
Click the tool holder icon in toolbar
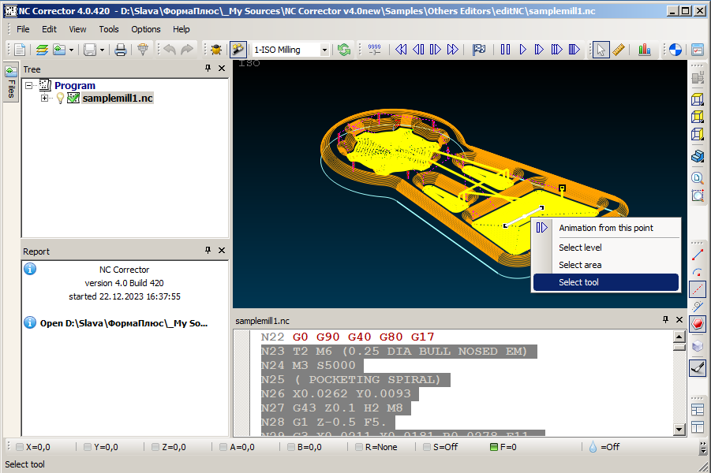click(143, 50)
